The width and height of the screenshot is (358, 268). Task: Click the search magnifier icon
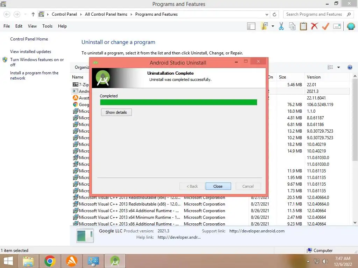(x=349, y=14)
